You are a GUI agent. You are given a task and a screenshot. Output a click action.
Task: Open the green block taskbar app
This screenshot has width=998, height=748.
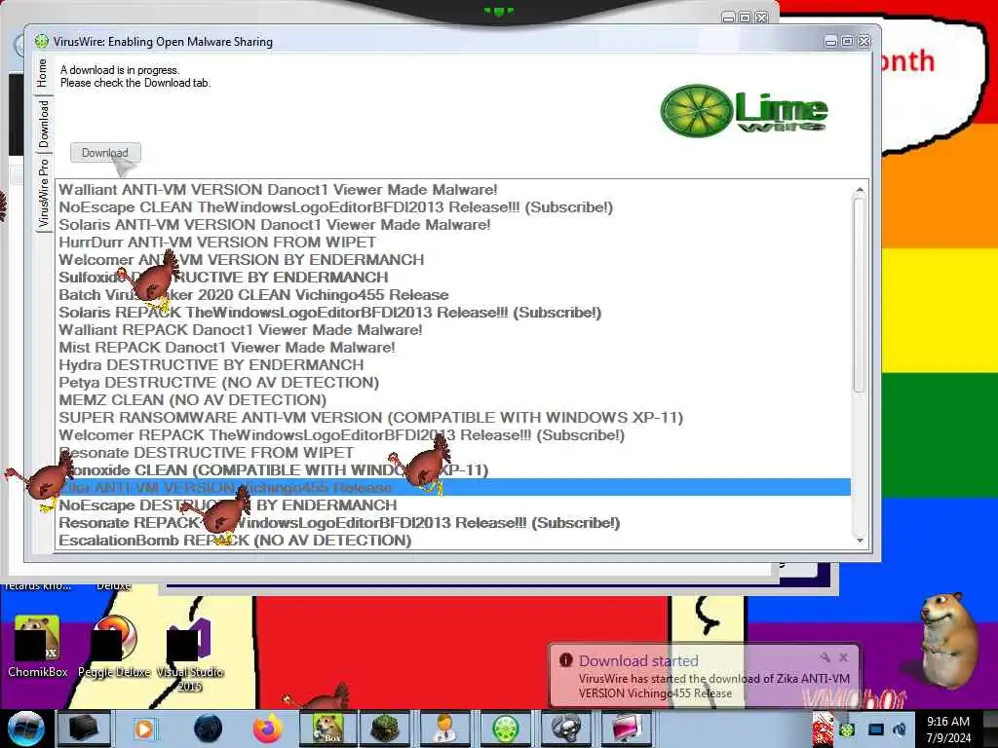pos(384,729)
